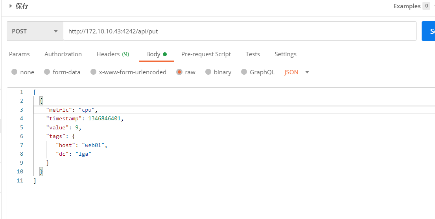Expand the 保存 request description triangle
Viewport: 435px width, 219px height.
(x=11, y=6)
